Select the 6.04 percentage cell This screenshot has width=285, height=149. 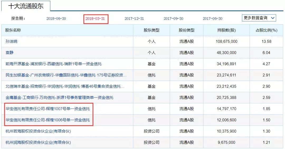click(x=267, y=53)
